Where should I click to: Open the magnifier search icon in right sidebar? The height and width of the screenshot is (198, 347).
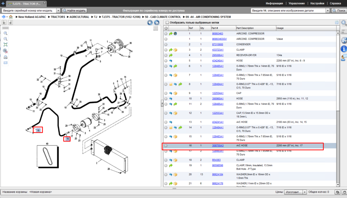344,23
